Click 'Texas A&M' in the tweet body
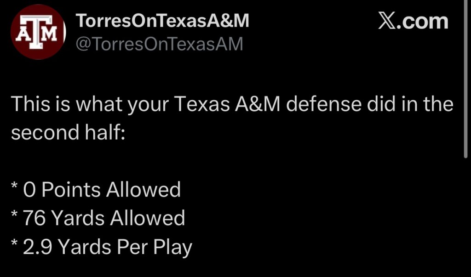Viewport: 471px width, 277px height. [227, 104]
